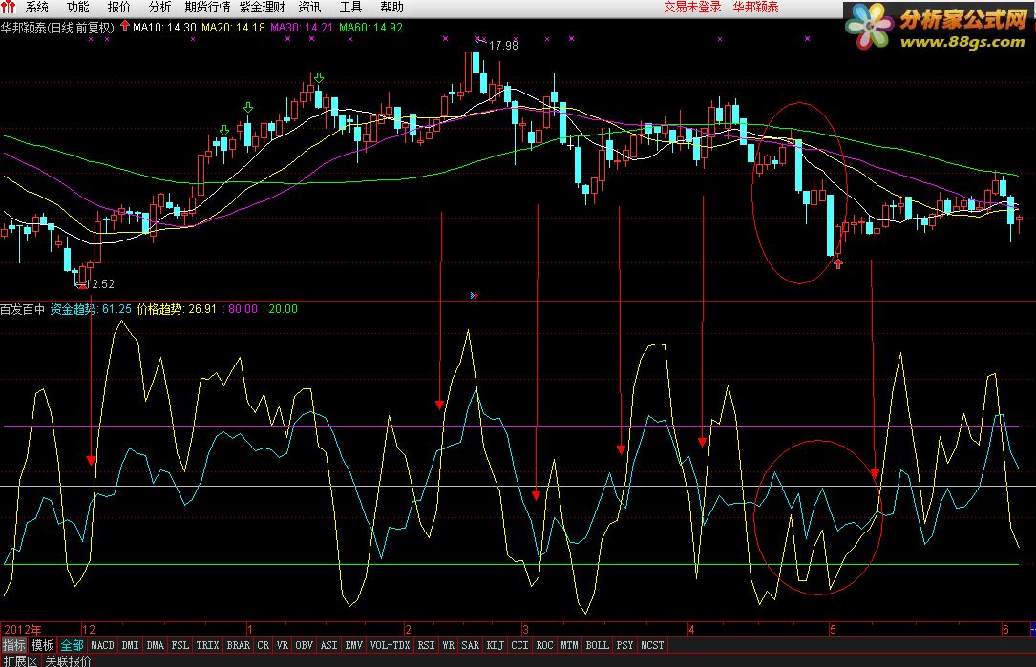Screen dimensions: 1036x667
Task: Open the 资讯 menu
Action: 310,8
